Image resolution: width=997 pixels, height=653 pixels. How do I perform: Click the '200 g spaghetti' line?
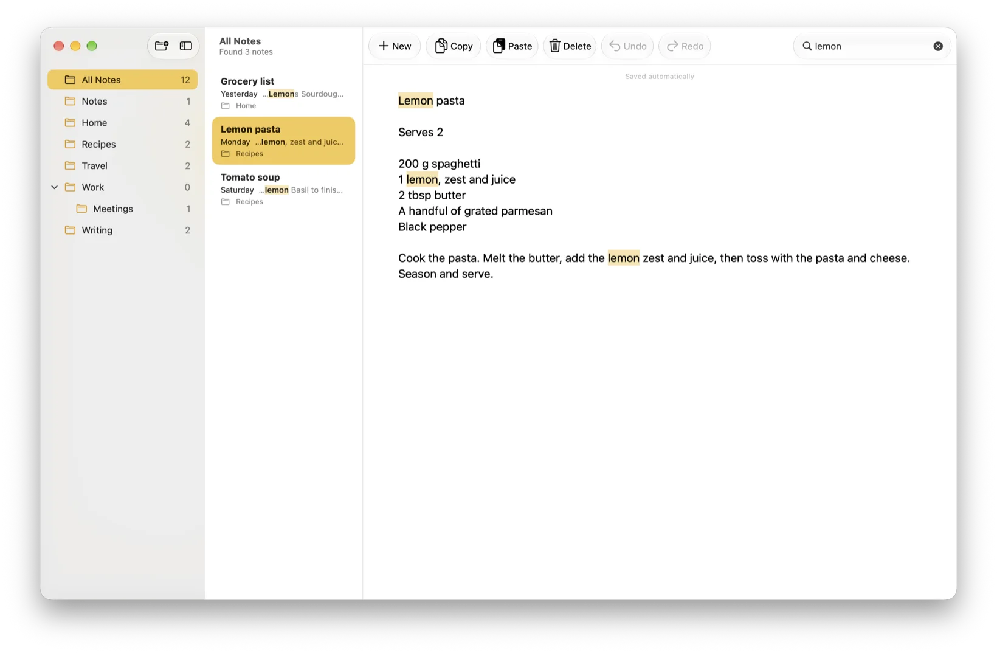tap(439, 164)
